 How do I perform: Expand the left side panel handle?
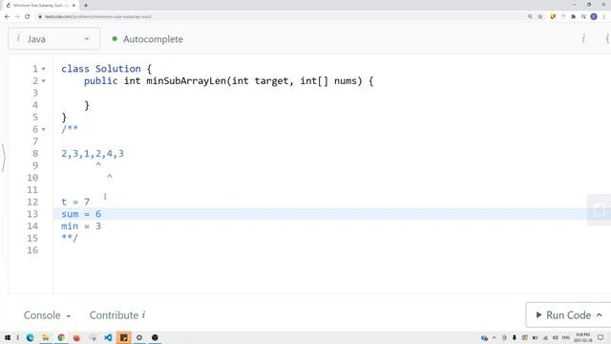[3, 158]
